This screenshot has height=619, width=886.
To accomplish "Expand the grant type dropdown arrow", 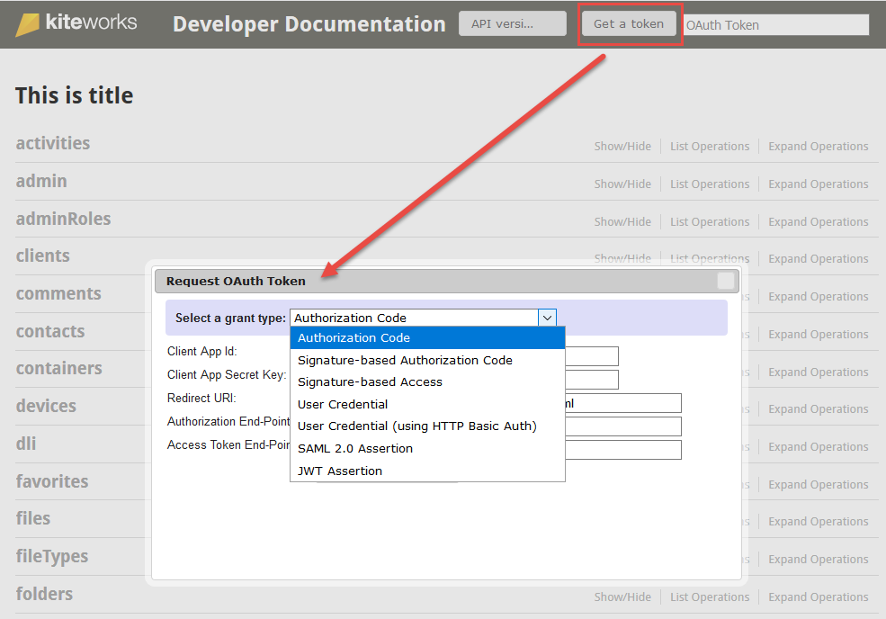I will (x=547, y=318).
